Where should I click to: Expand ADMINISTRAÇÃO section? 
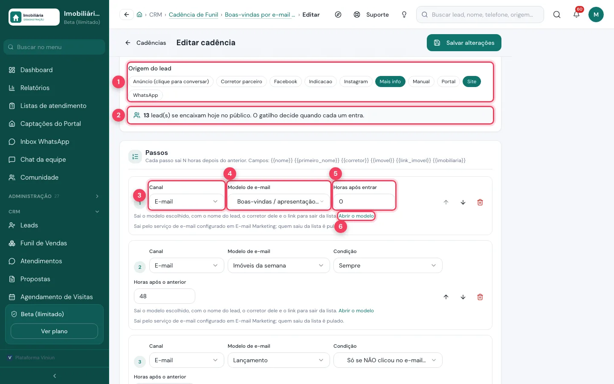pyautogui.click(x=54, y=196)
